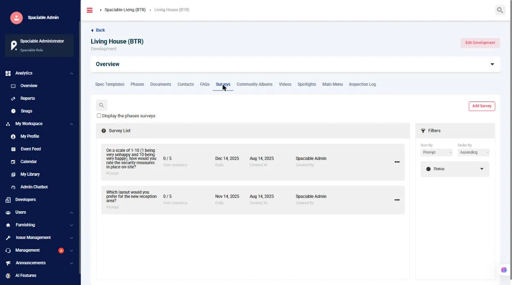Click the Management headset icon
Screen dimensions: 512x285
[x=8, y=250]
